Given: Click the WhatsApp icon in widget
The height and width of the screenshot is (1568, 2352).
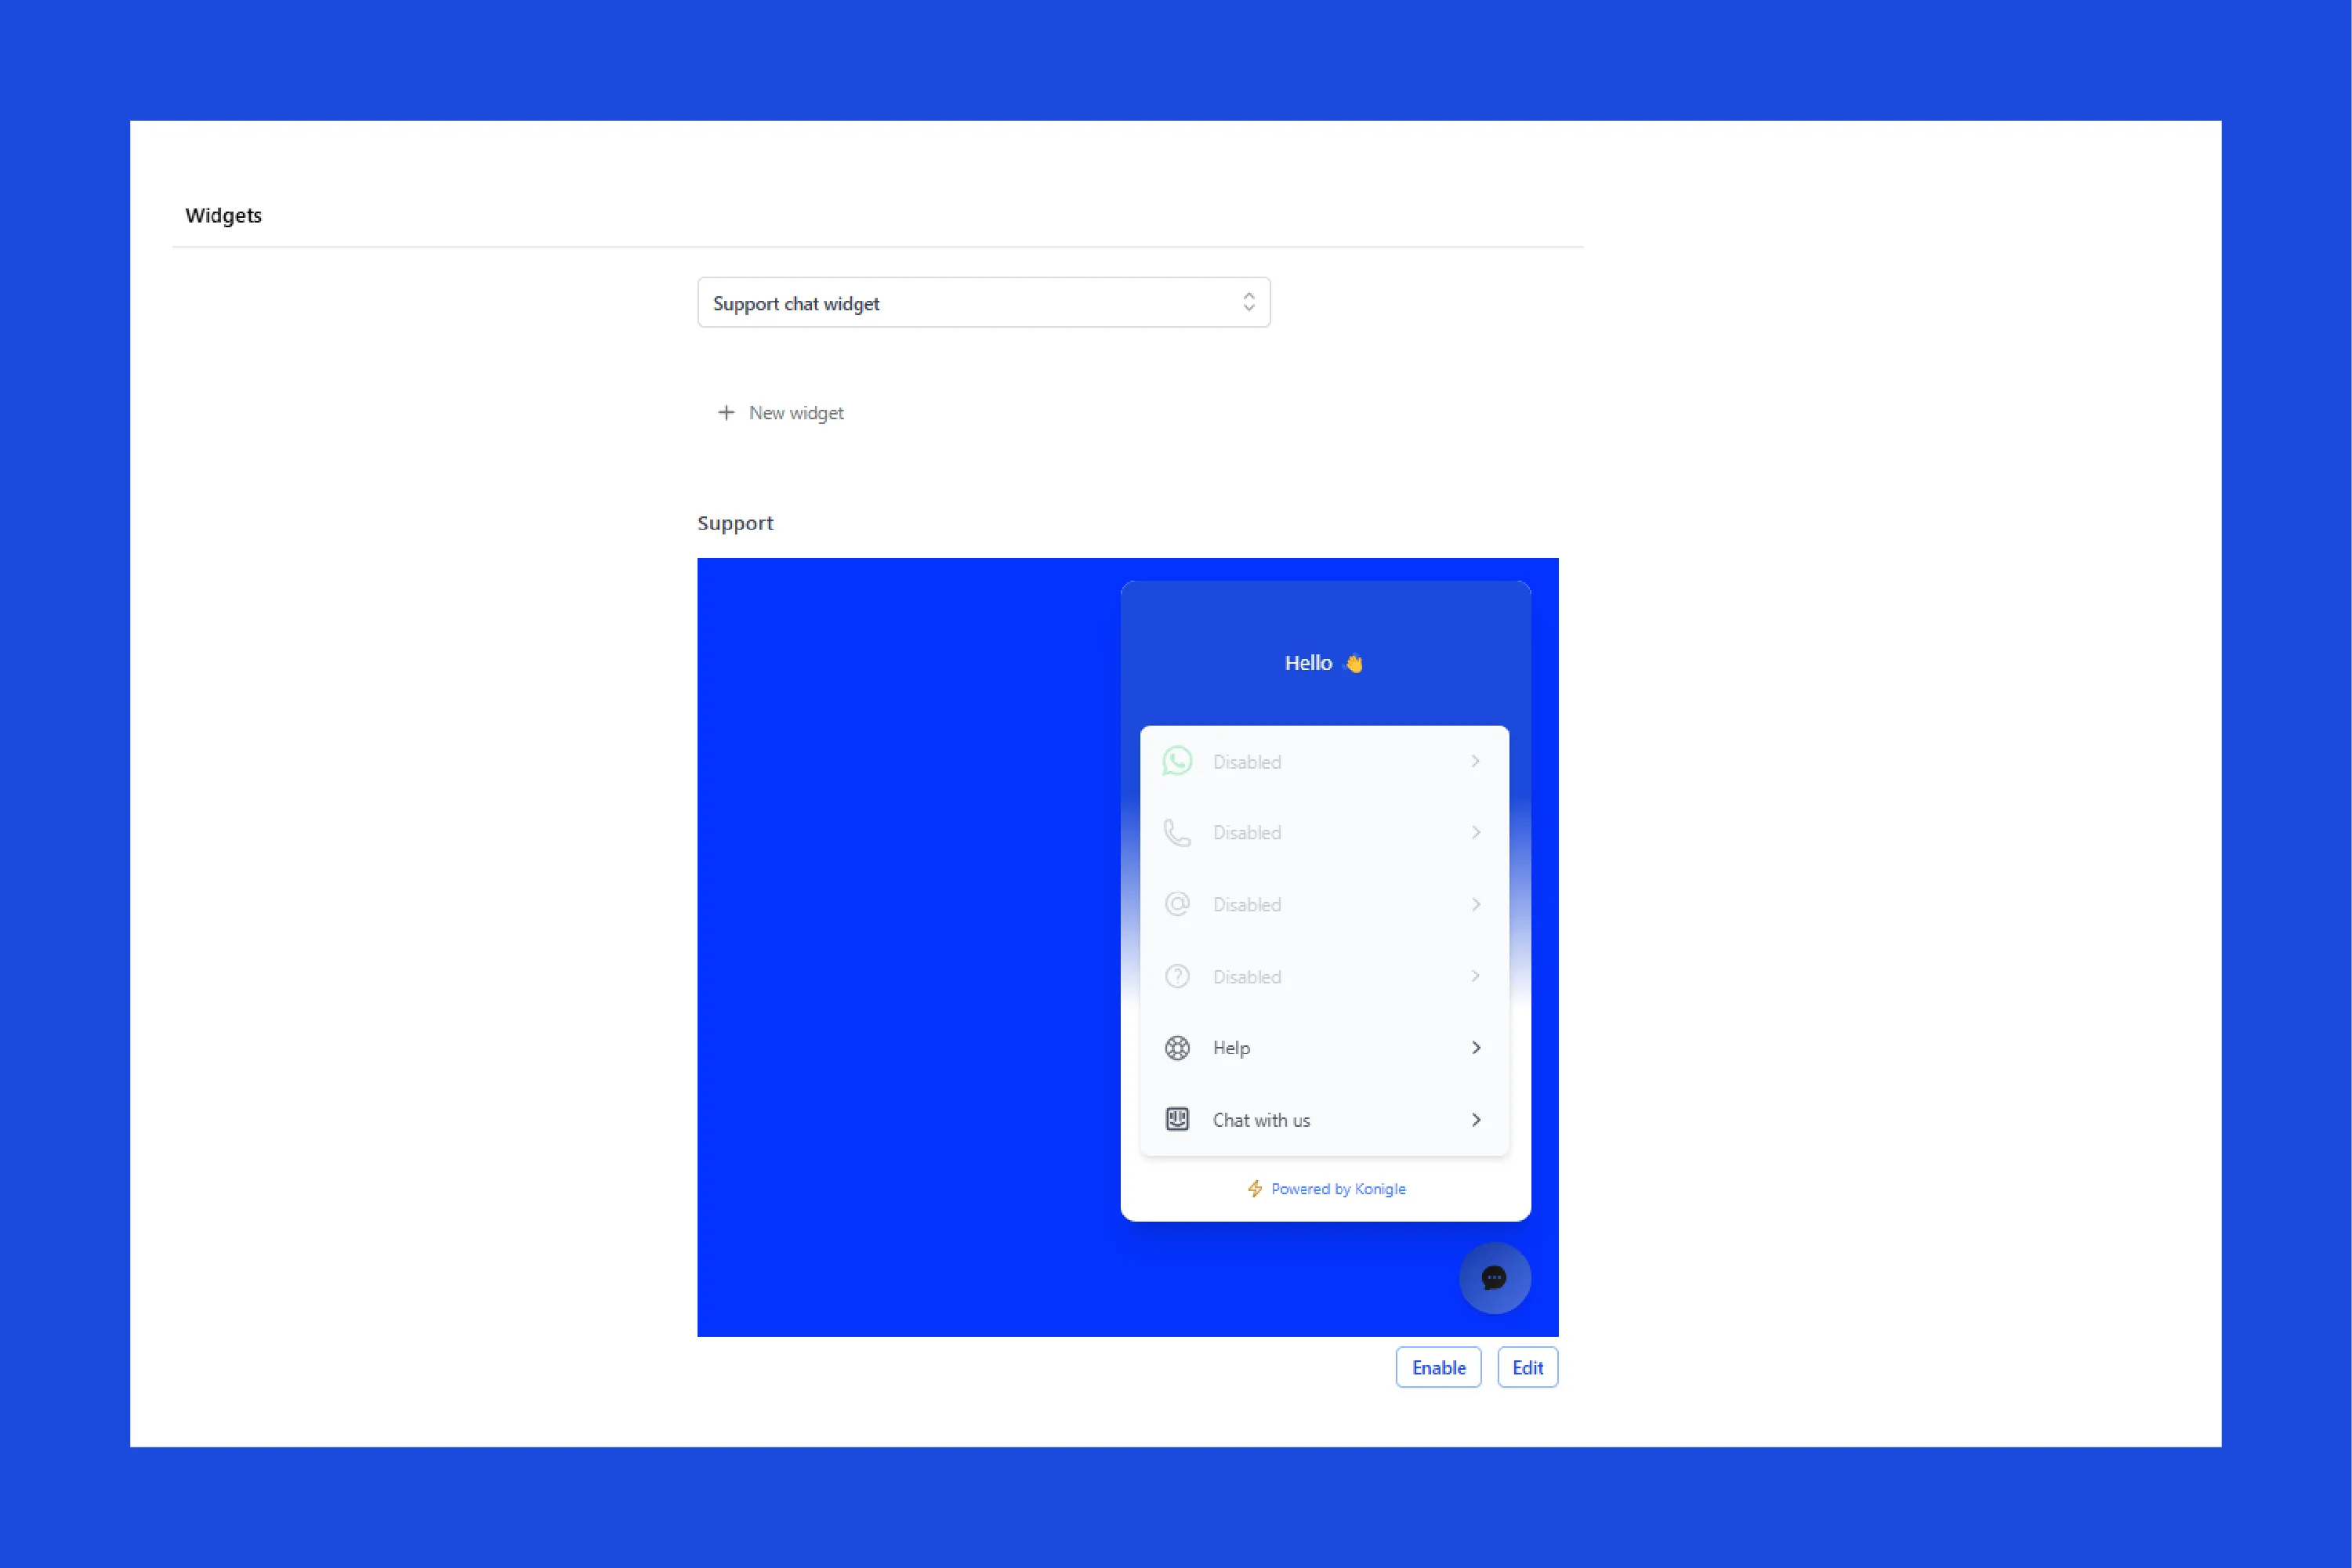Looking at the screenshot, I should [1176, 759].
